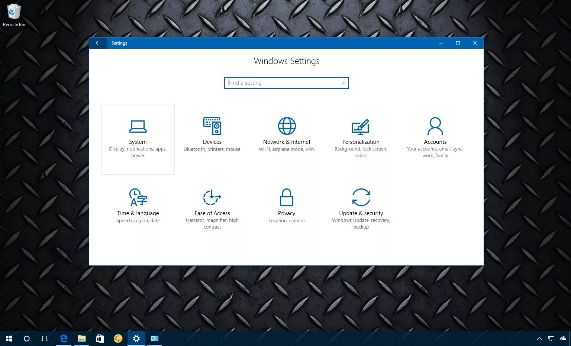Click 'Narrator, magnifier, high contrast' description
Image resolution: width=571 pixels, height=346 pixels.
(212, 224)
